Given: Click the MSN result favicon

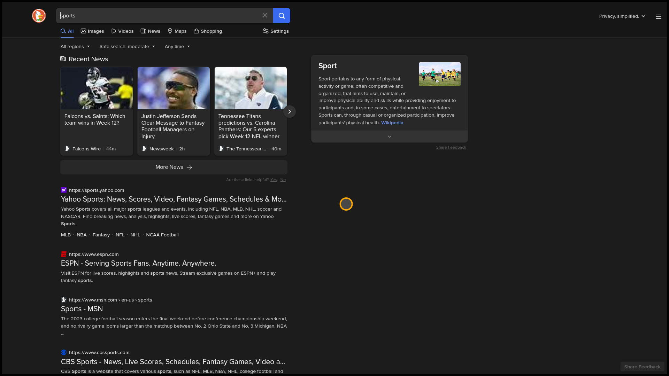Looking at the screenshot, I should click(x=64, y=300).
